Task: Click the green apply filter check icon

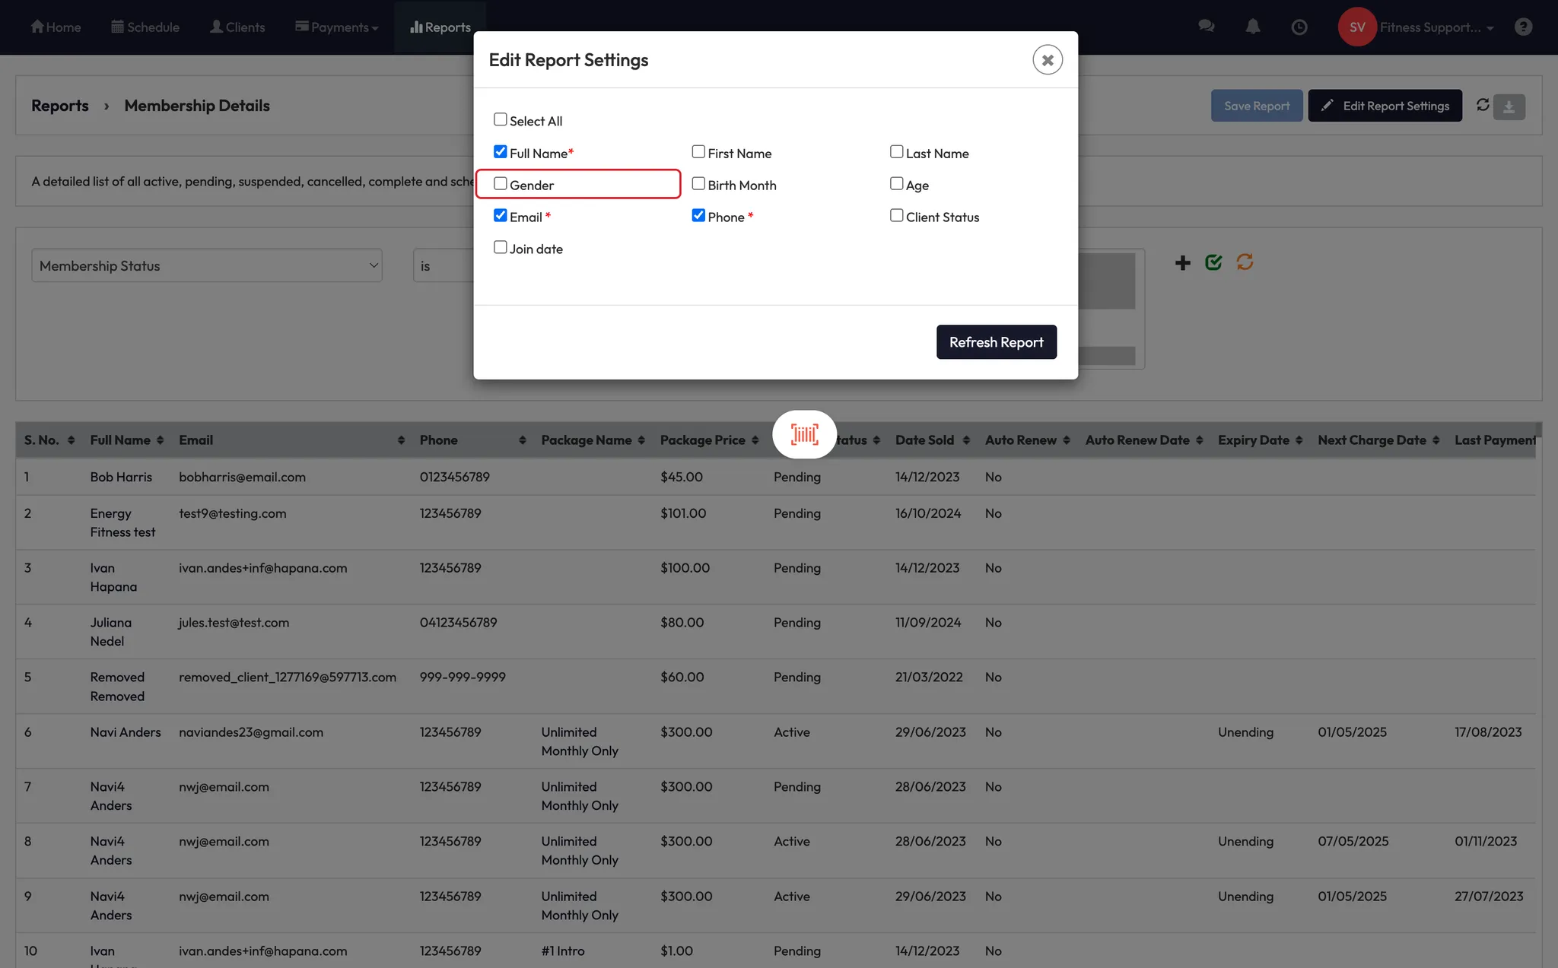Action: (x=1213, y=262)
